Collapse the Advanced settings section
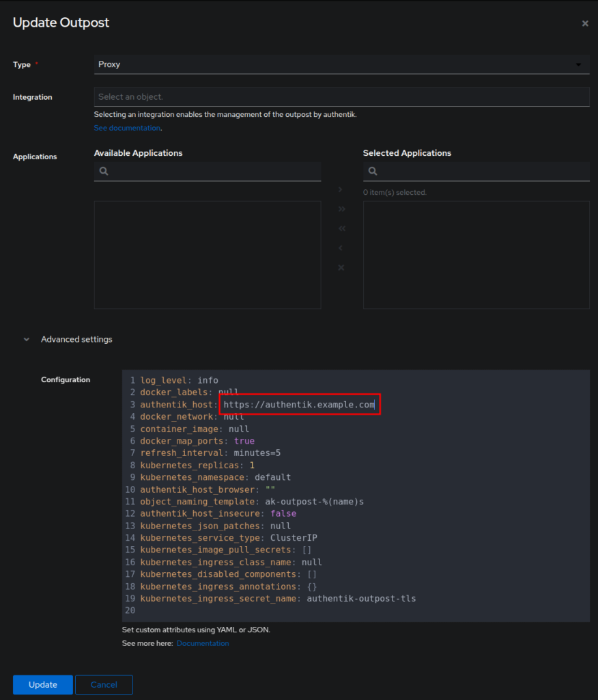Image resolution: width=598 pixels, height=700 pixels. pyautogui.click(x=27, y=339)
